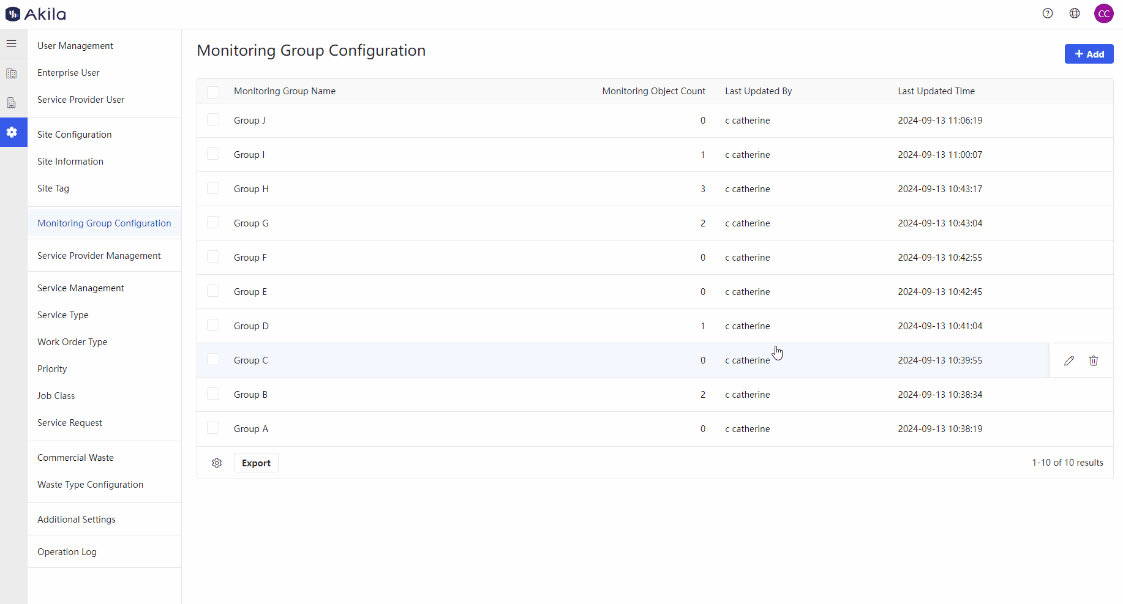
Task: Open Additional Settings menu item
Action: [x=77, y=520]
